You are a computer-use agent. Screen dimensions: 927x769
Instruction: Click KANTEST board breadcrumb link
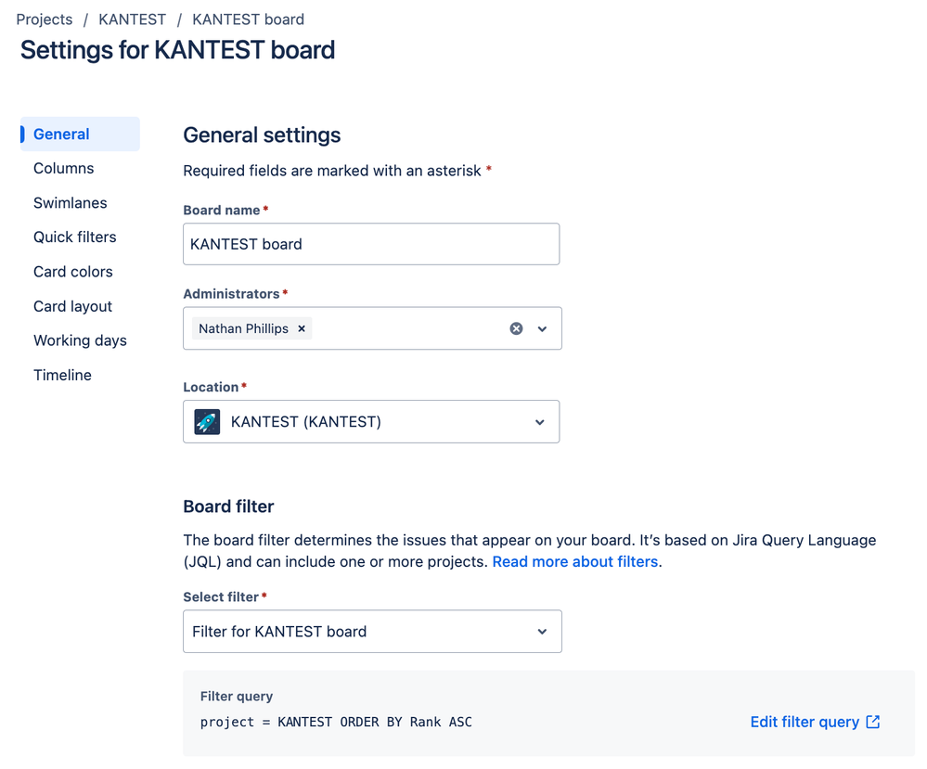[248, 19]
